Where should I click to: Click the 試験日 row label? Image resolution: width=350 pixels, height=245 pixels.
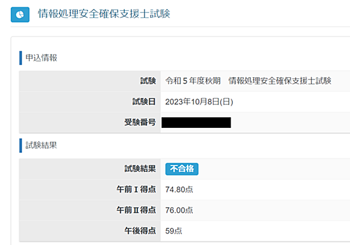[144, 102]
